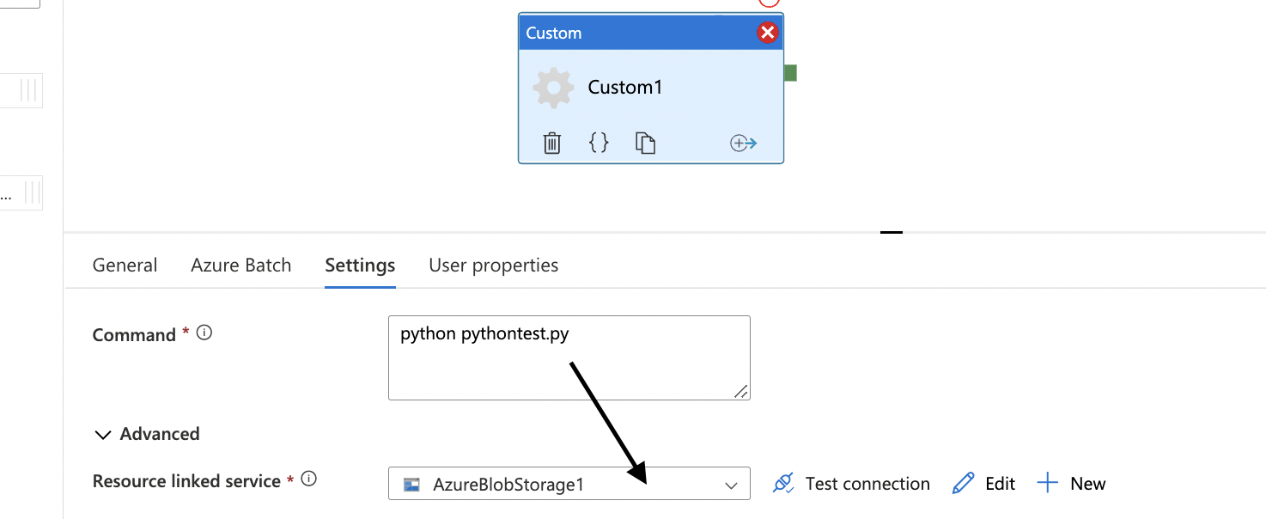1266x519 pixels.
Task: Switch to the General tab
Action: click(124, 265)
